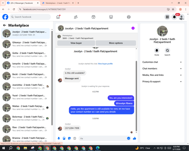Screen dimensions: 189x151
Task: Open Gileanys conversation in list
Action: pyautogui.click(x=25, y=44)
